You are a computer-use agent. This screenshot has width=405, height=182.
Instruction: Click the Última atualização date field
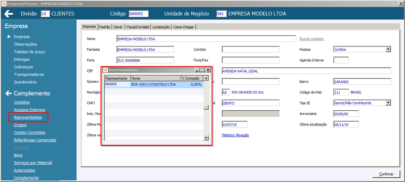point(346,124)
